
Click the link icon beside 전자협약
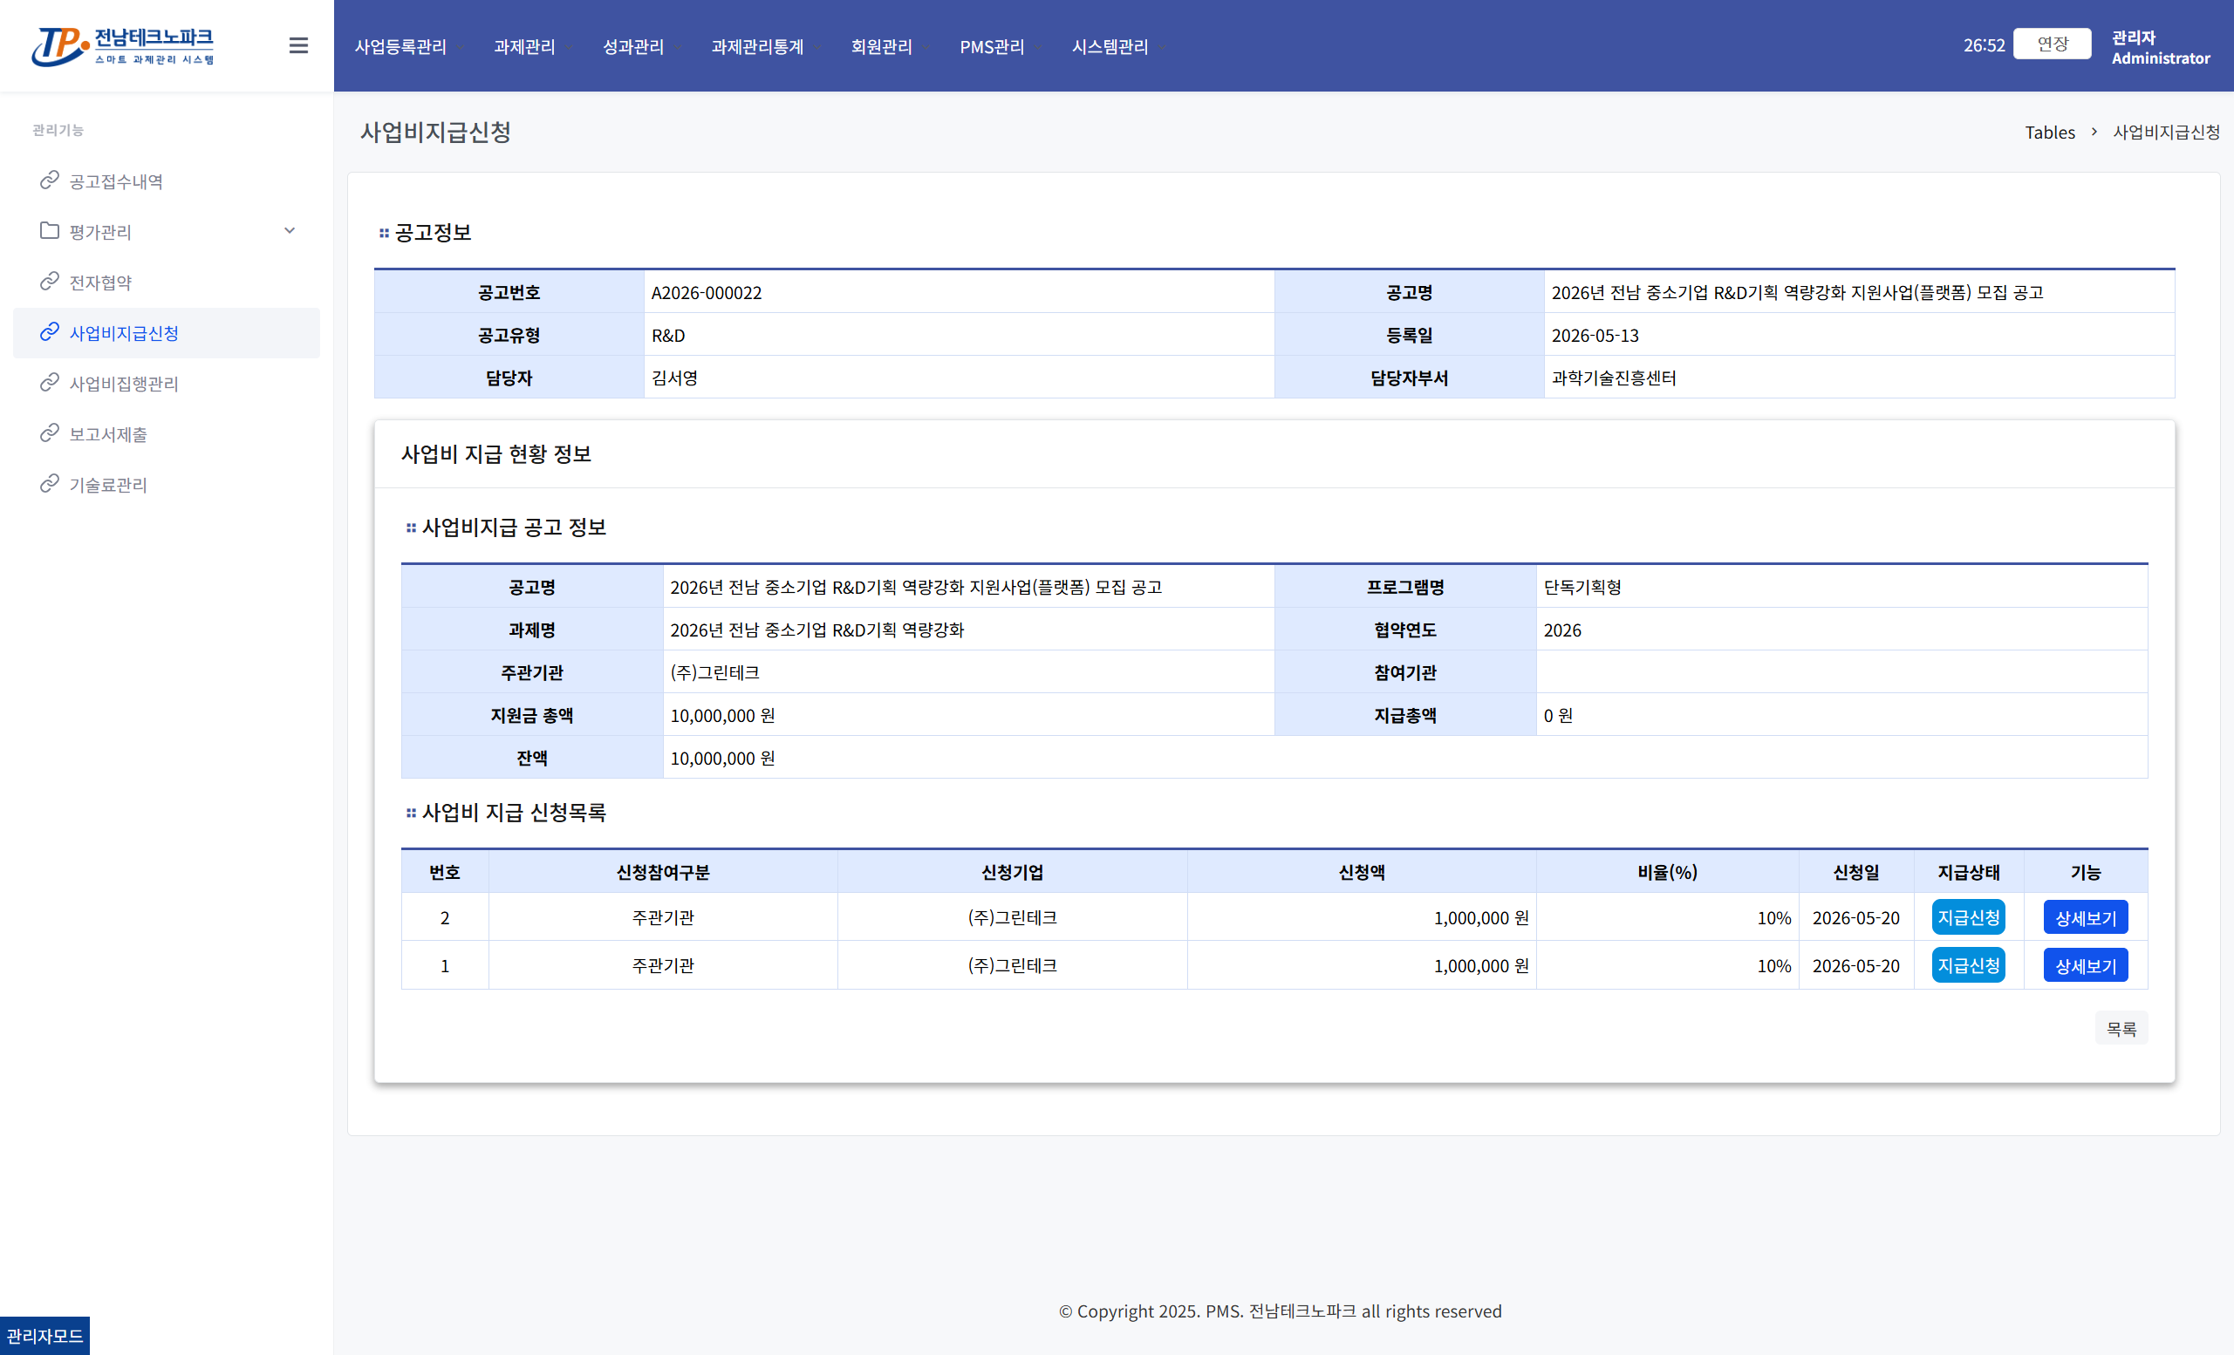click(49, 282)
